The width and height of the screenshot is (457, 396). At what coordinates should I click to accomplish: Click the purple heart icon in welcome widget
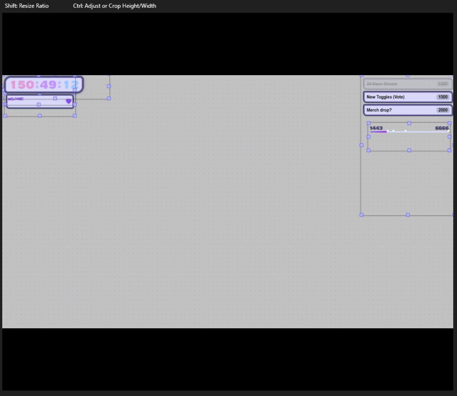click(68, 101)
